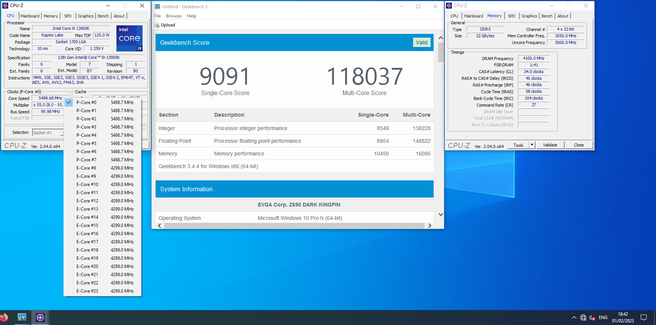
Task: Select E-Core #15 in clock list
Action: click(103, 225)
